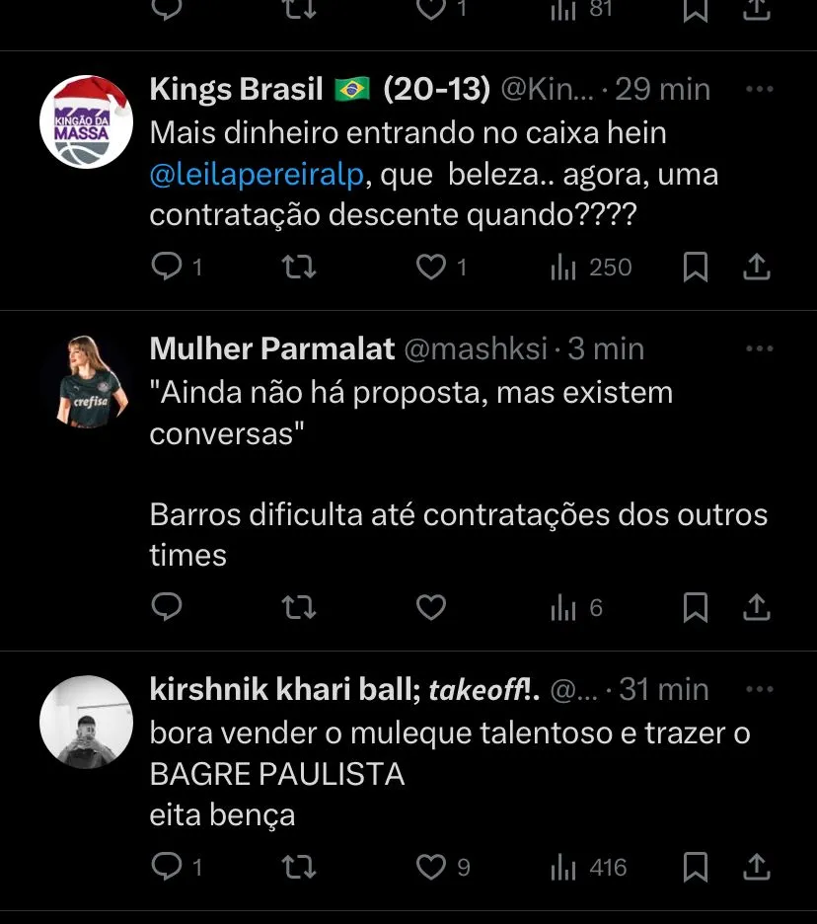Image resolution: width=817 pixels, height=924 pixels.
Task: Open Kings Brasil's avatar with Santa hat
Action: (86, 121)
